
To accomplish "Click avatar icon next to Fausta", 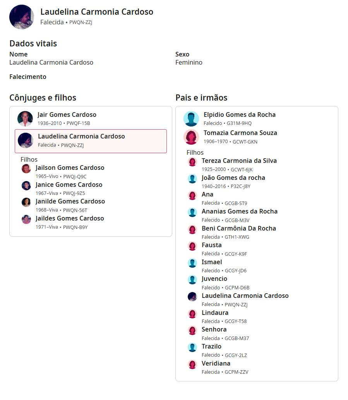I will pos(192,246).
